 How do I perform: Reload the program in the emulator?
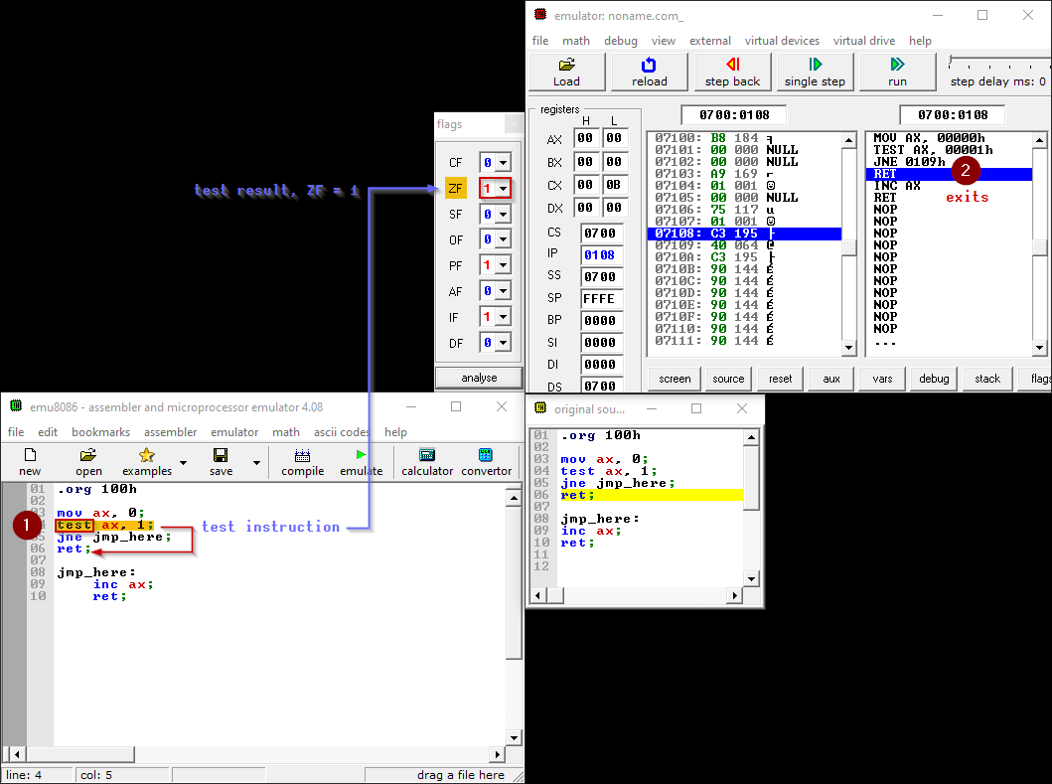coord(649,72)
